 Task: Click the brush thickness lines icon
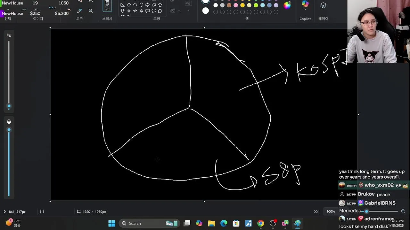[x=9, y=35]
